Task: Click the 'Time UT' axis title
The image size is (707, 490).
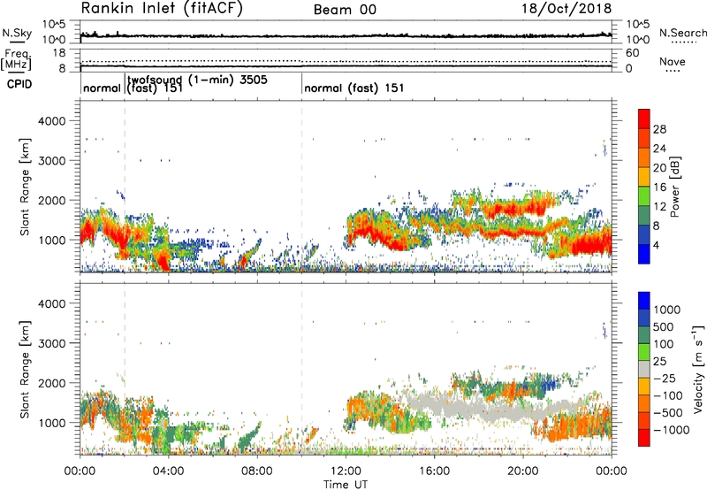Action: coord(346,485)
